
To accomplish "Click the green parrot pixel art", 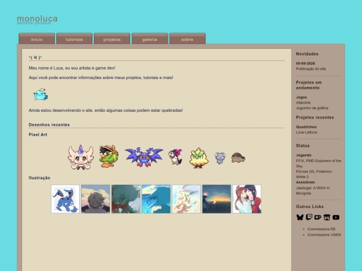I will [x=109, y=156].
